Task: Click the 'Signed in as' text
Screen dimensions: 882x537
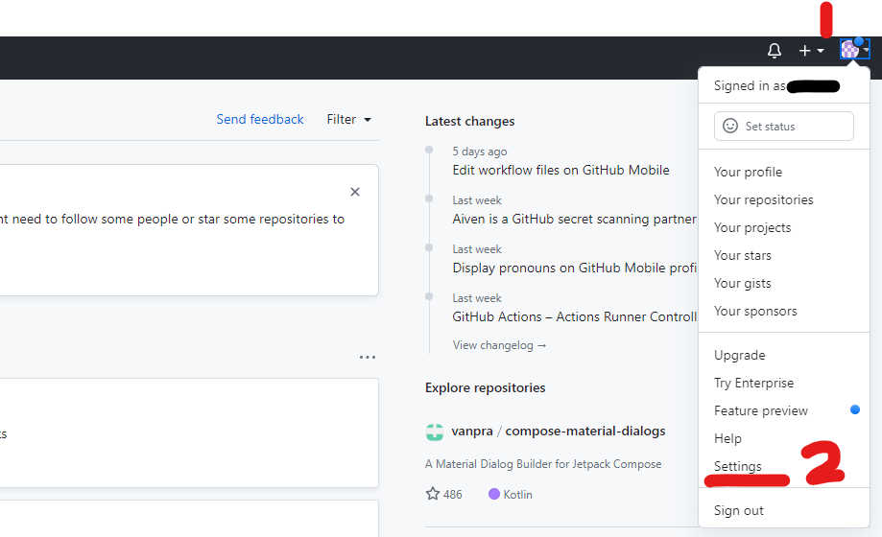Action: (750, 86)
